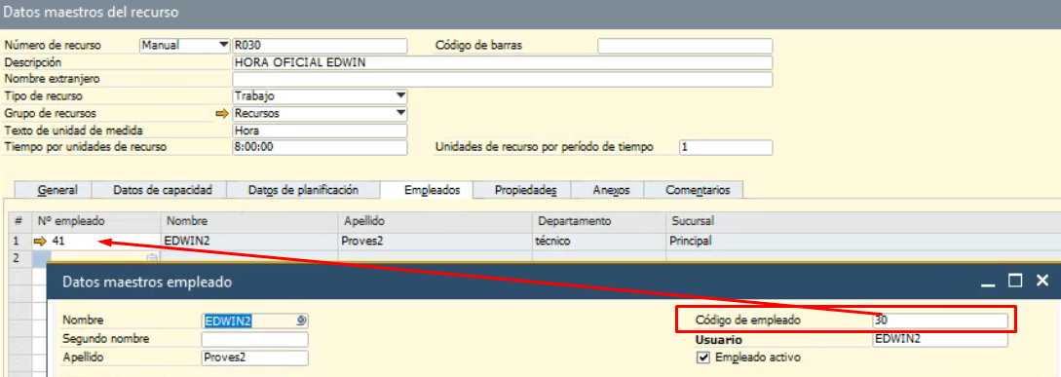The image size is (1061, 377).
Task: Click lookup icon in Nombre field EDWIN2
Action: 301,320
